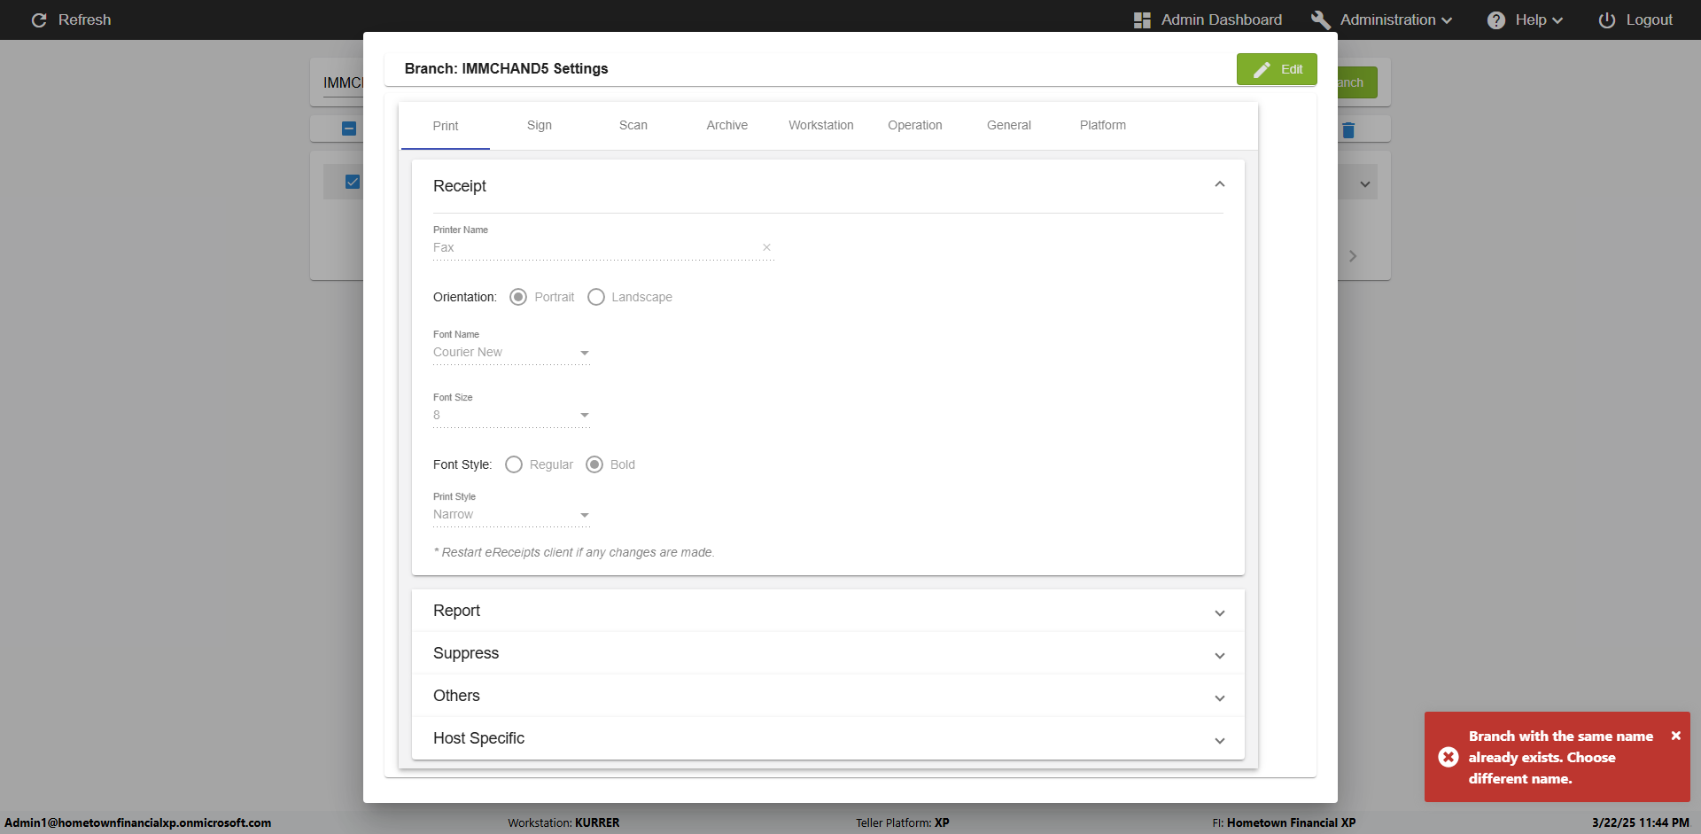This screenshot has height=834, width=1701.
Task: Expand the Host Specific section
Action: pos(1220,740)
